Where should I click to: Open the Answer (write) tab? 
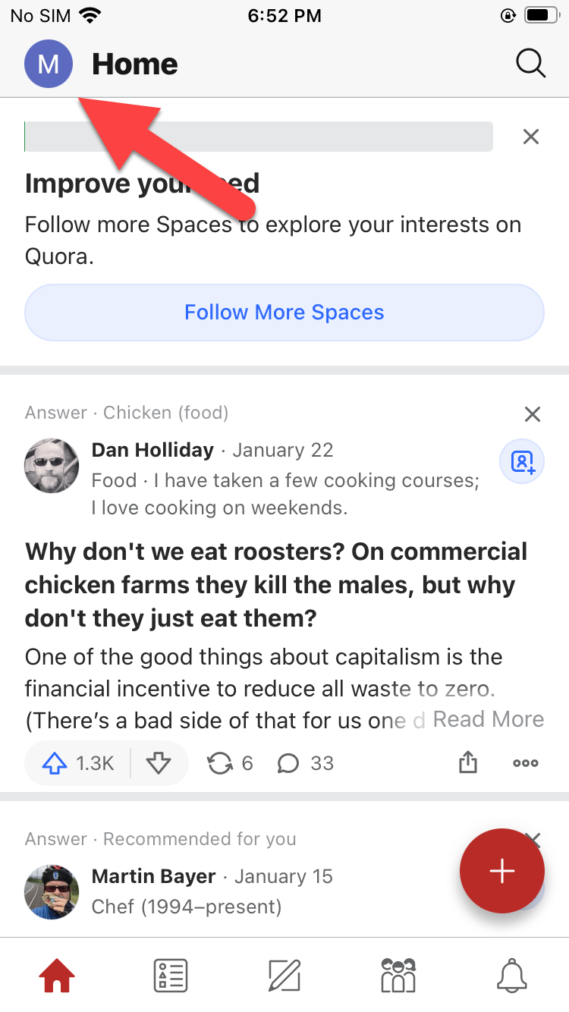tap(284, 975)
